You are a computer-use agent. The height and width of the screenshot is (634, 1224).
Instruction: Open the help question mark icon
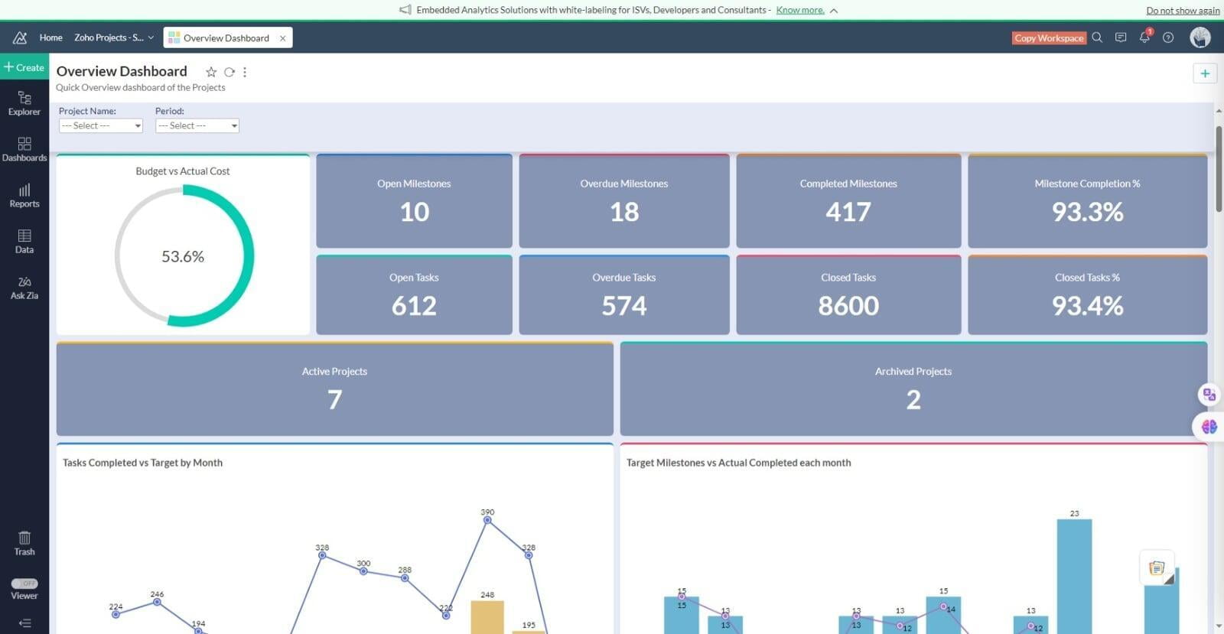(x=1168, y=37)
